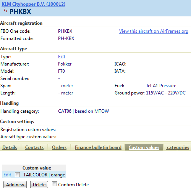Viewport: 191px width, 192px height.
Task: Click the red hierarchy arrow beside PHKBX
Action: point(5,10)
